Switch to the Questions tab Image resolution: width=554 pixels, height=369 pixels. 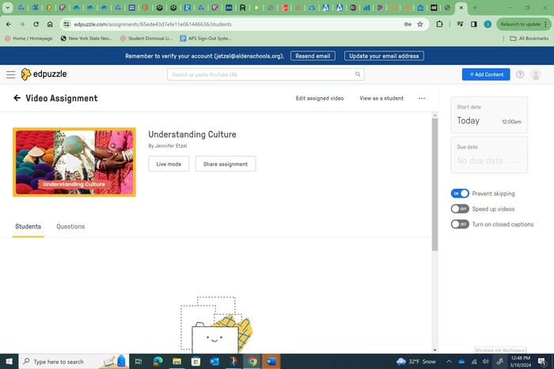click(70, 227)
